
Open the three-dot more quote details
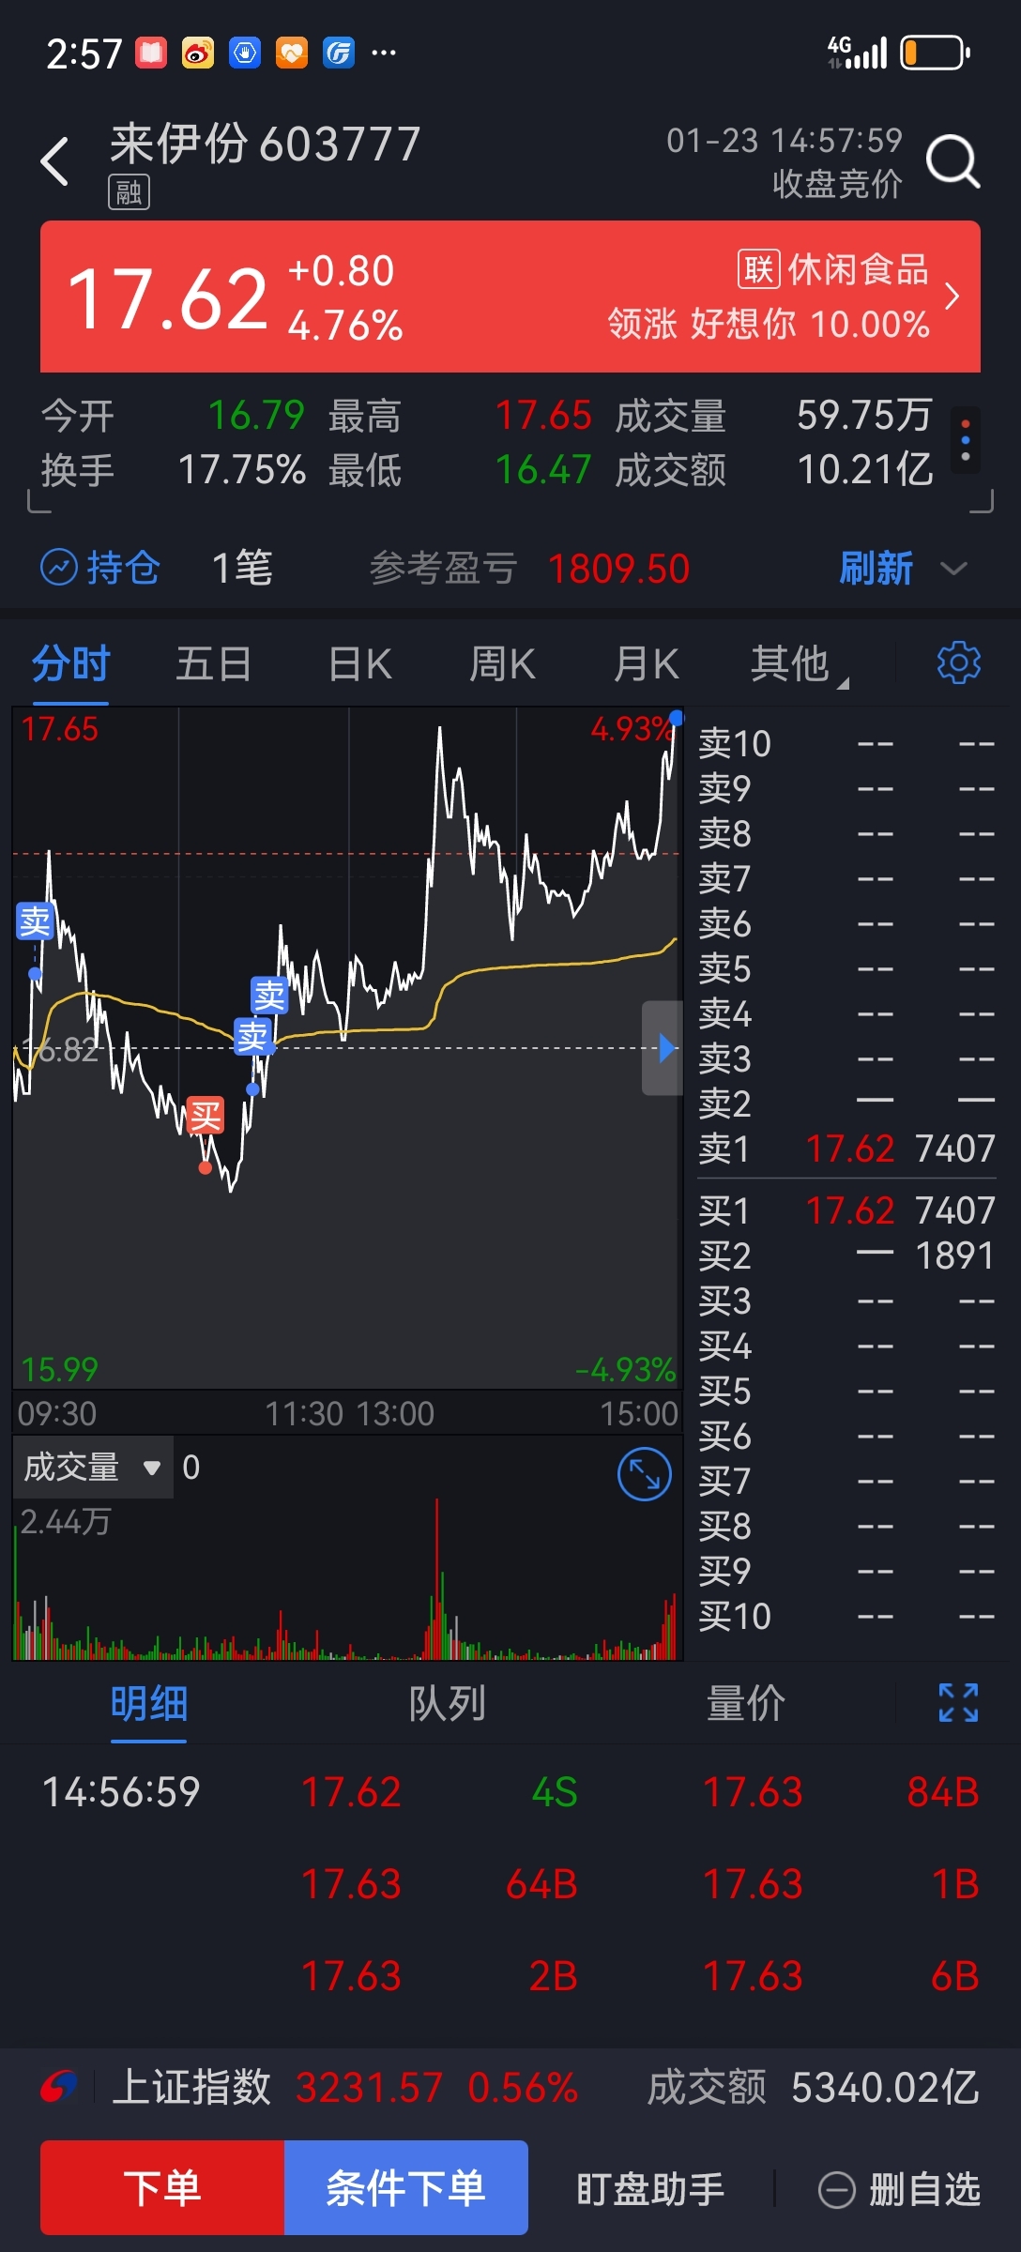(x=966, y=439)
